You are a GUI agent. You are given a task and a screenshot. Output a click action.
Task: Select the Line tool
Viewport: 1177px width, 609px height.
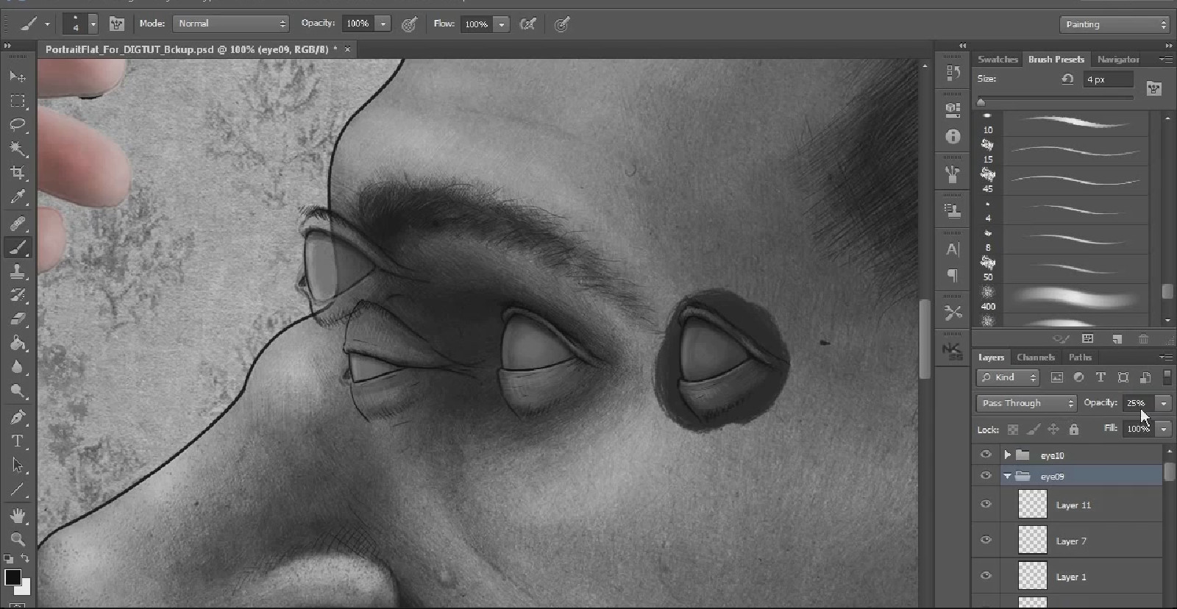(x=18, y=490)
